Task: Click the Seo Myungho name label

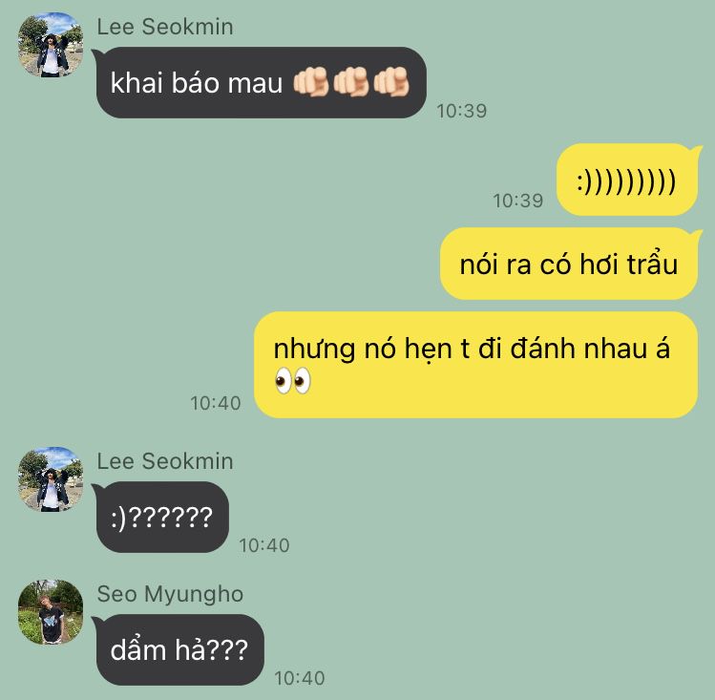Action: (170, 594)
